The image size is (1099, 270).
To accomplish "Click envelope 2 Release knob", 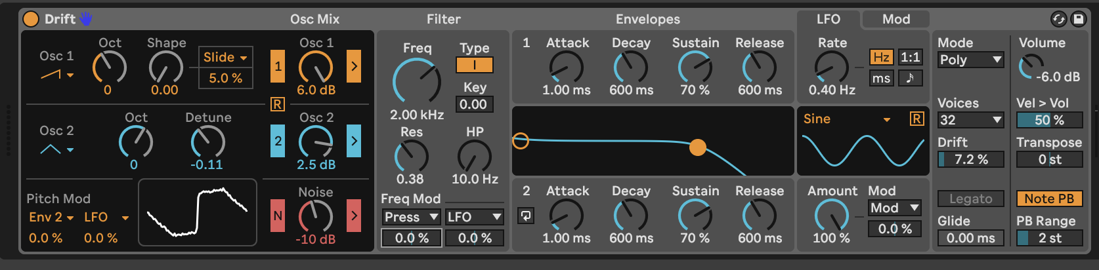I will pyautogui.click(x=759, y=216).
